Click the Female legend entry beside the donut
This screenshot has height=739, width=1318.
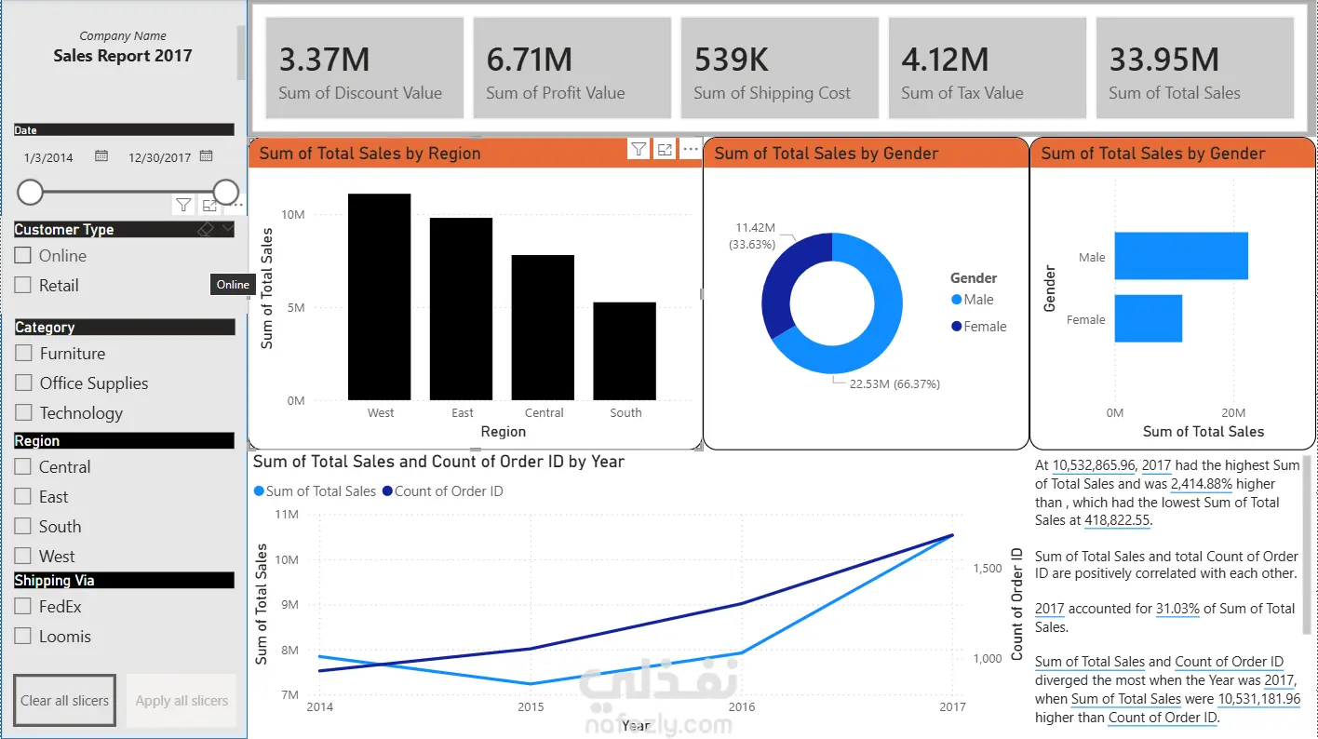point(978,327)
